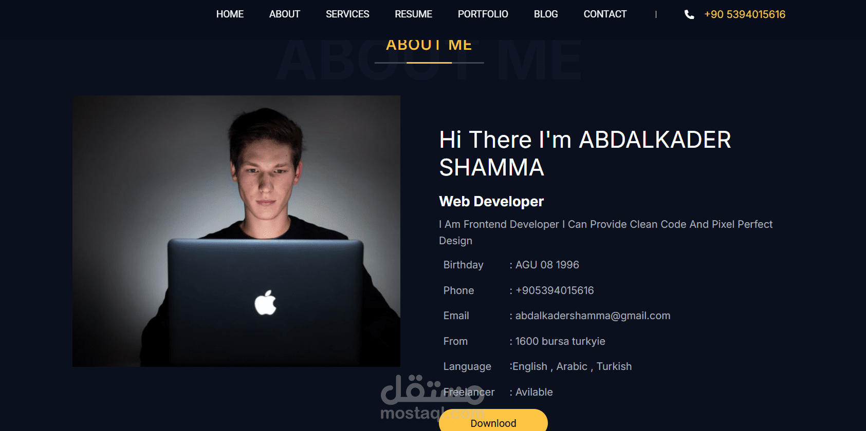Click the ABOUT ME section heading

[x=429, y=45]
